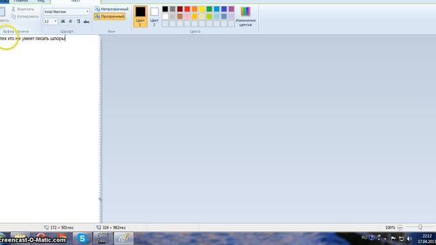Open Изменение цветов color editor

click(x=245, y=16)
